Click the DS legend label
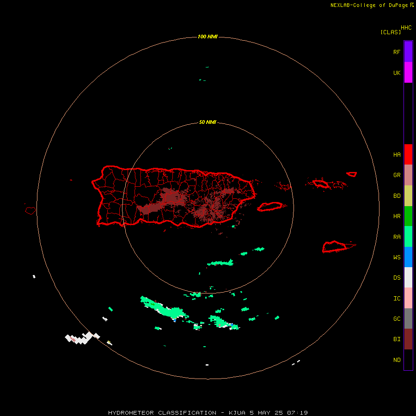Viewport: 416px width, 416px height. point(397,278)
